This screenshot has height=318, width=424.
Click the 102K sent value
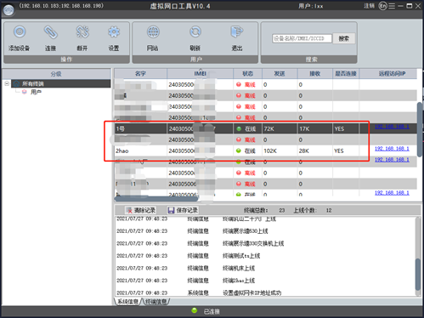coord(270,150)
